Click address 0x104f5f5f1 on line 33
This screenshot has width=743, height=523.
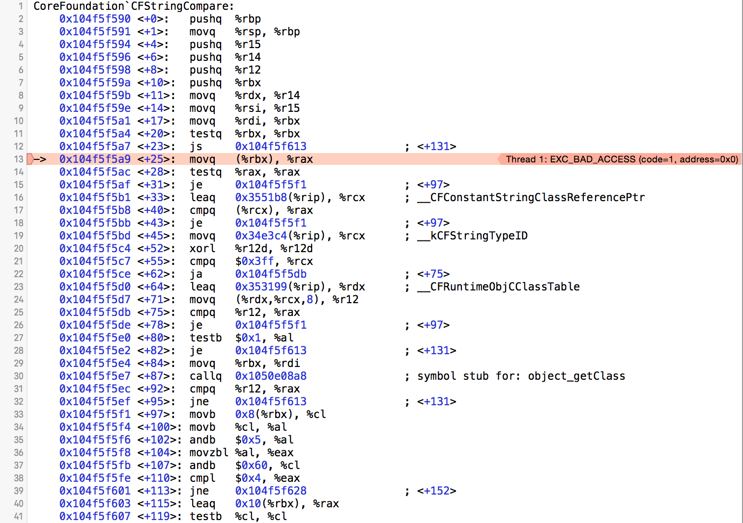coord(95,414)
